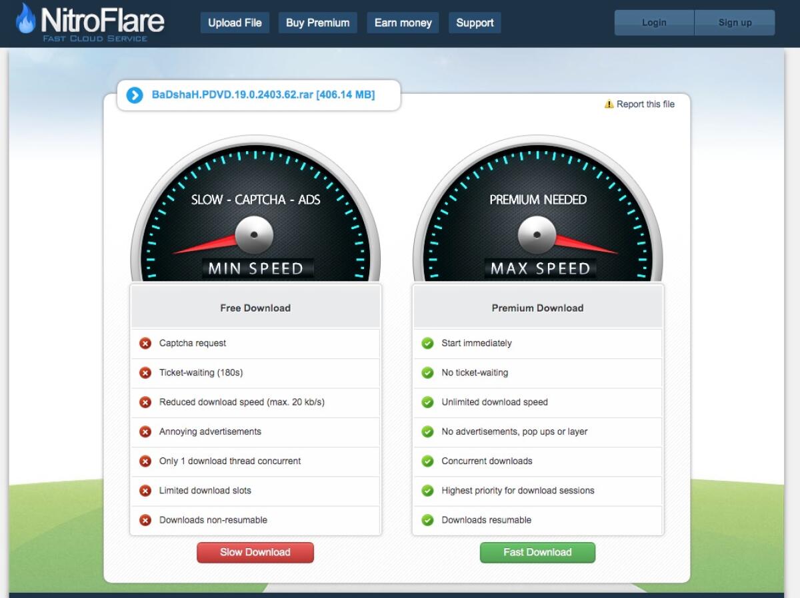This screenshot has width=800, height=598.
Task: Click the green check beside Downloads resumable
Action: [427, 520]
